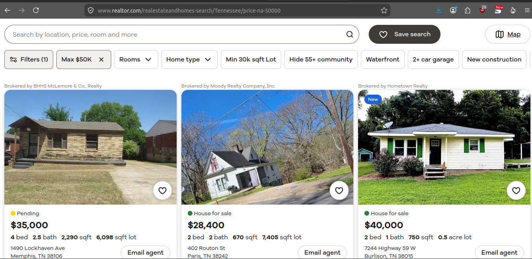Click the 0.5 acre lot detail
The height and width of the screenshot is (259, 532).
coord(455,237)
